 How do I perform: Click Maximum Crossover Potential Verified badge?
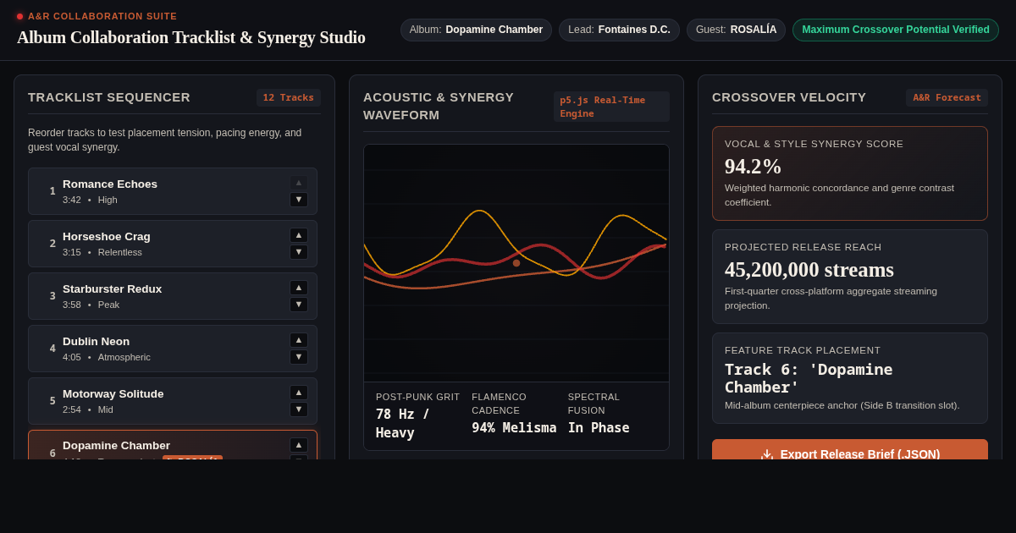point(896,30)
